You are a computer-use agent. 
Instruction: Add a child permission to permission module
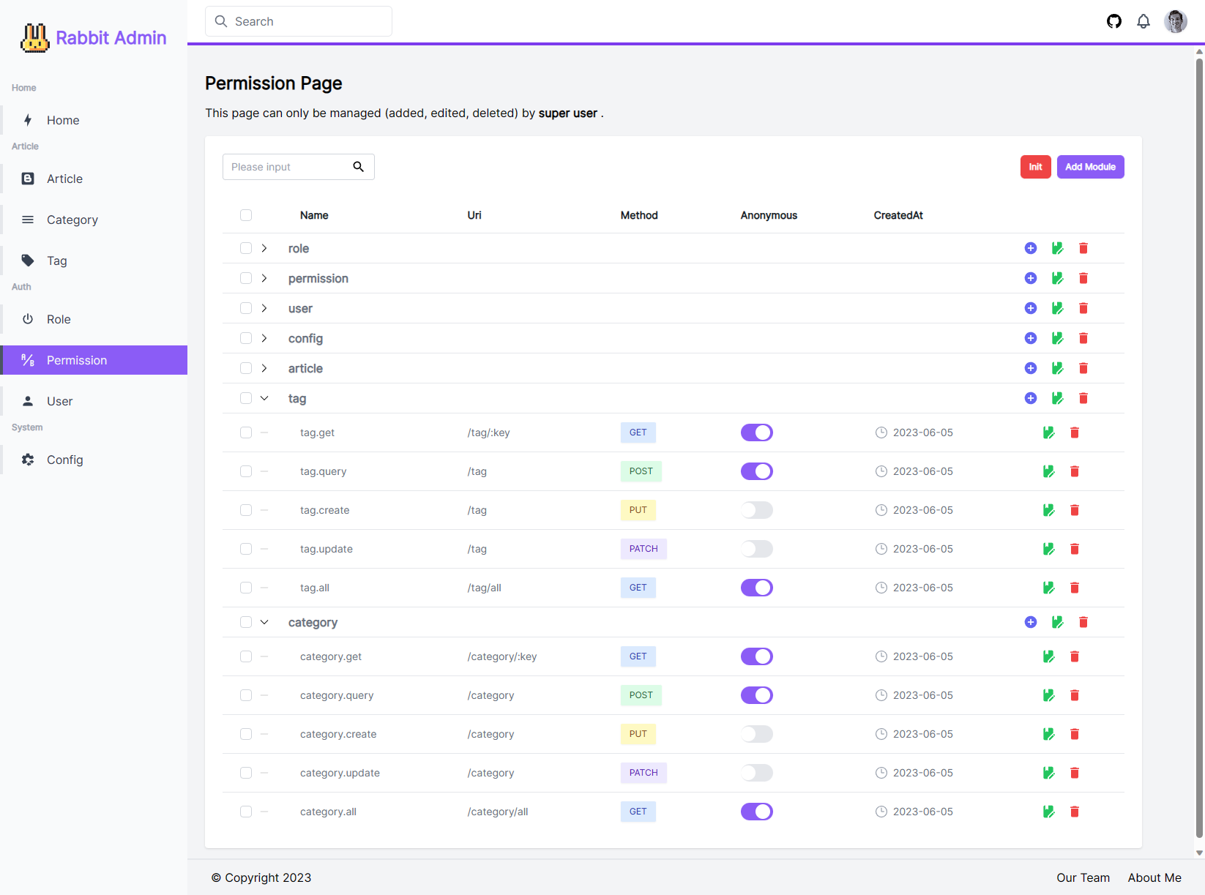click(1031, 278)
